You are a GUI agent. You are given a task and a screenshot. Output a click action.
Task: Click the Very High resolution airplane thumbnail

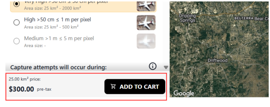click(146, 6)
